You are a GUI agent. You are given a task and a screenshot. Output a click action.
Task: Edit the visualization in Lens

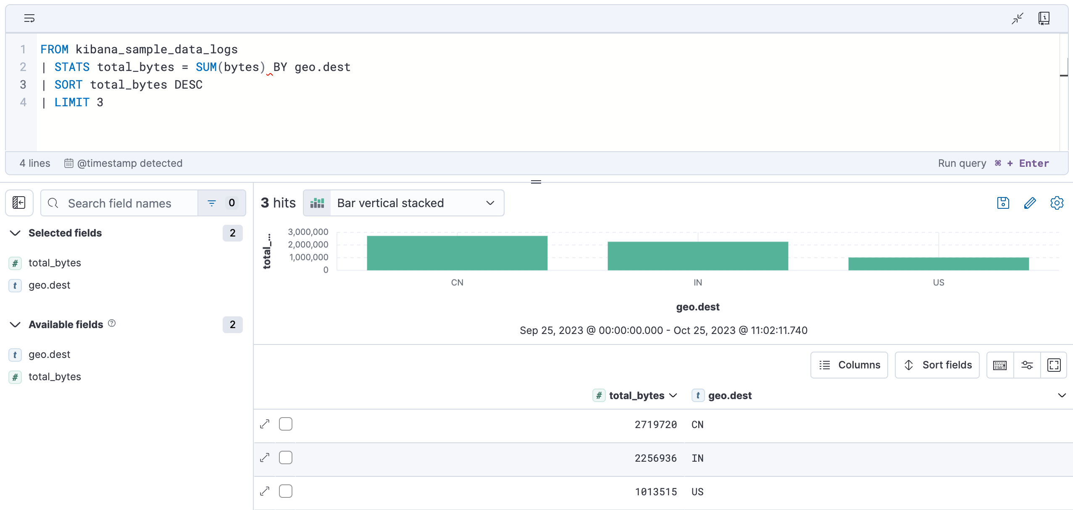click(x=1030, y=203)
